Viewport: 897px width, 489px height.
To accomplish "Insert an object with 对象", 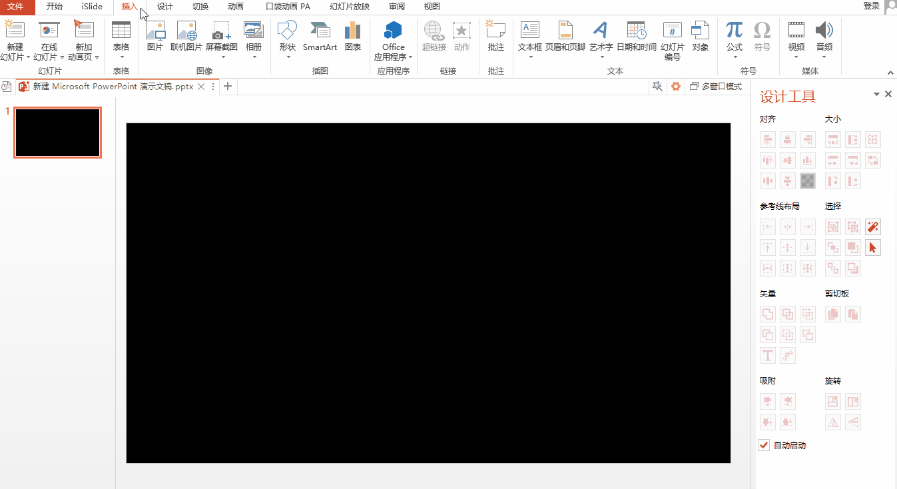I will click(701, 37).
